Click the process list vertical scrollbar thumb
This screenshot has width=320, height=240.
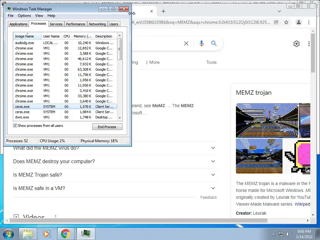coord(120,49)
